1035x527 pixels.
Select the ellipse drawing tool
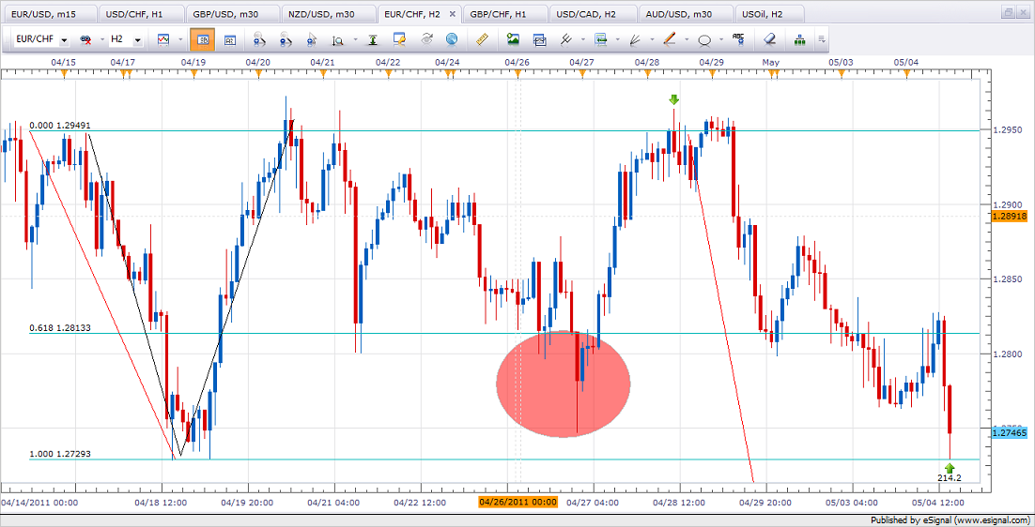704,40
